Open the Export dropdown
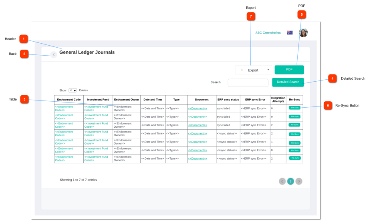The image size is (371, 221). pos(253,70)
